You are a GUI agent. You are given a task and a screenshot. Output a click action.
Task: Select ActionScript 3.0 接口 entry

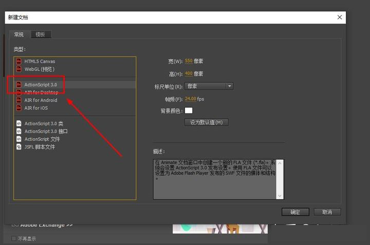pos(75,131)
